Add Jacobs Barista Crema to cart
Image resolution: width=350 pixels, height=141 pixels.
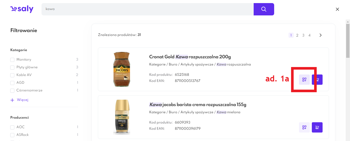(x=317, y=127)
